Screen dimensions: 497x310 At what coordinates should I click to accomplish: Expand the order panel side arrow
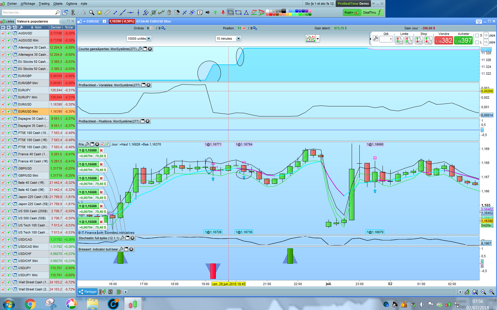coord(371,39)
